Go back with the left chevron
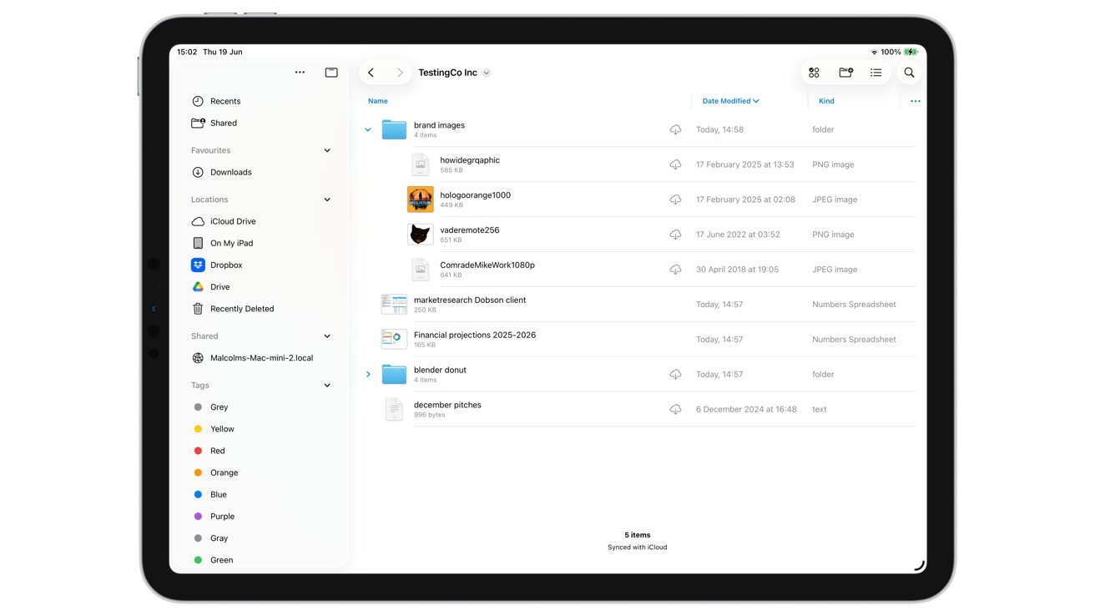 371,73
